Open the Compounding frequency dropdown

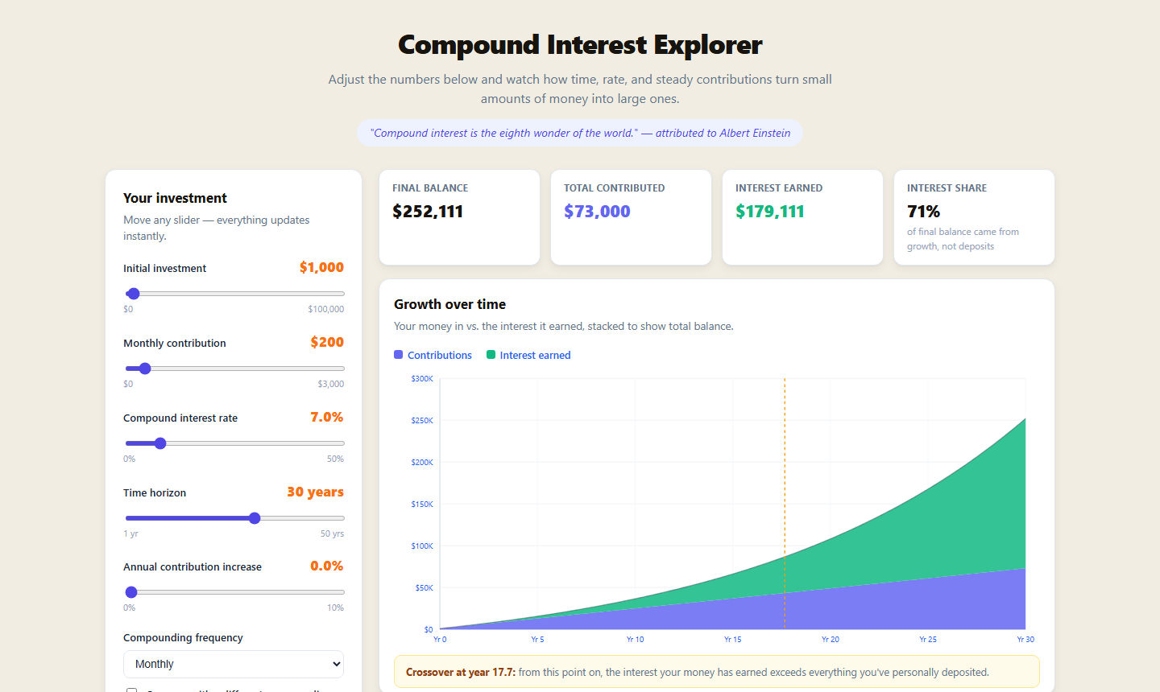pyautogui.click(x=234, y=664)
